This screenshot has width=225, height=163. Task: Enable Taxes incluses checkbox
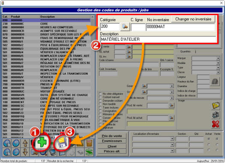[100, 107]
